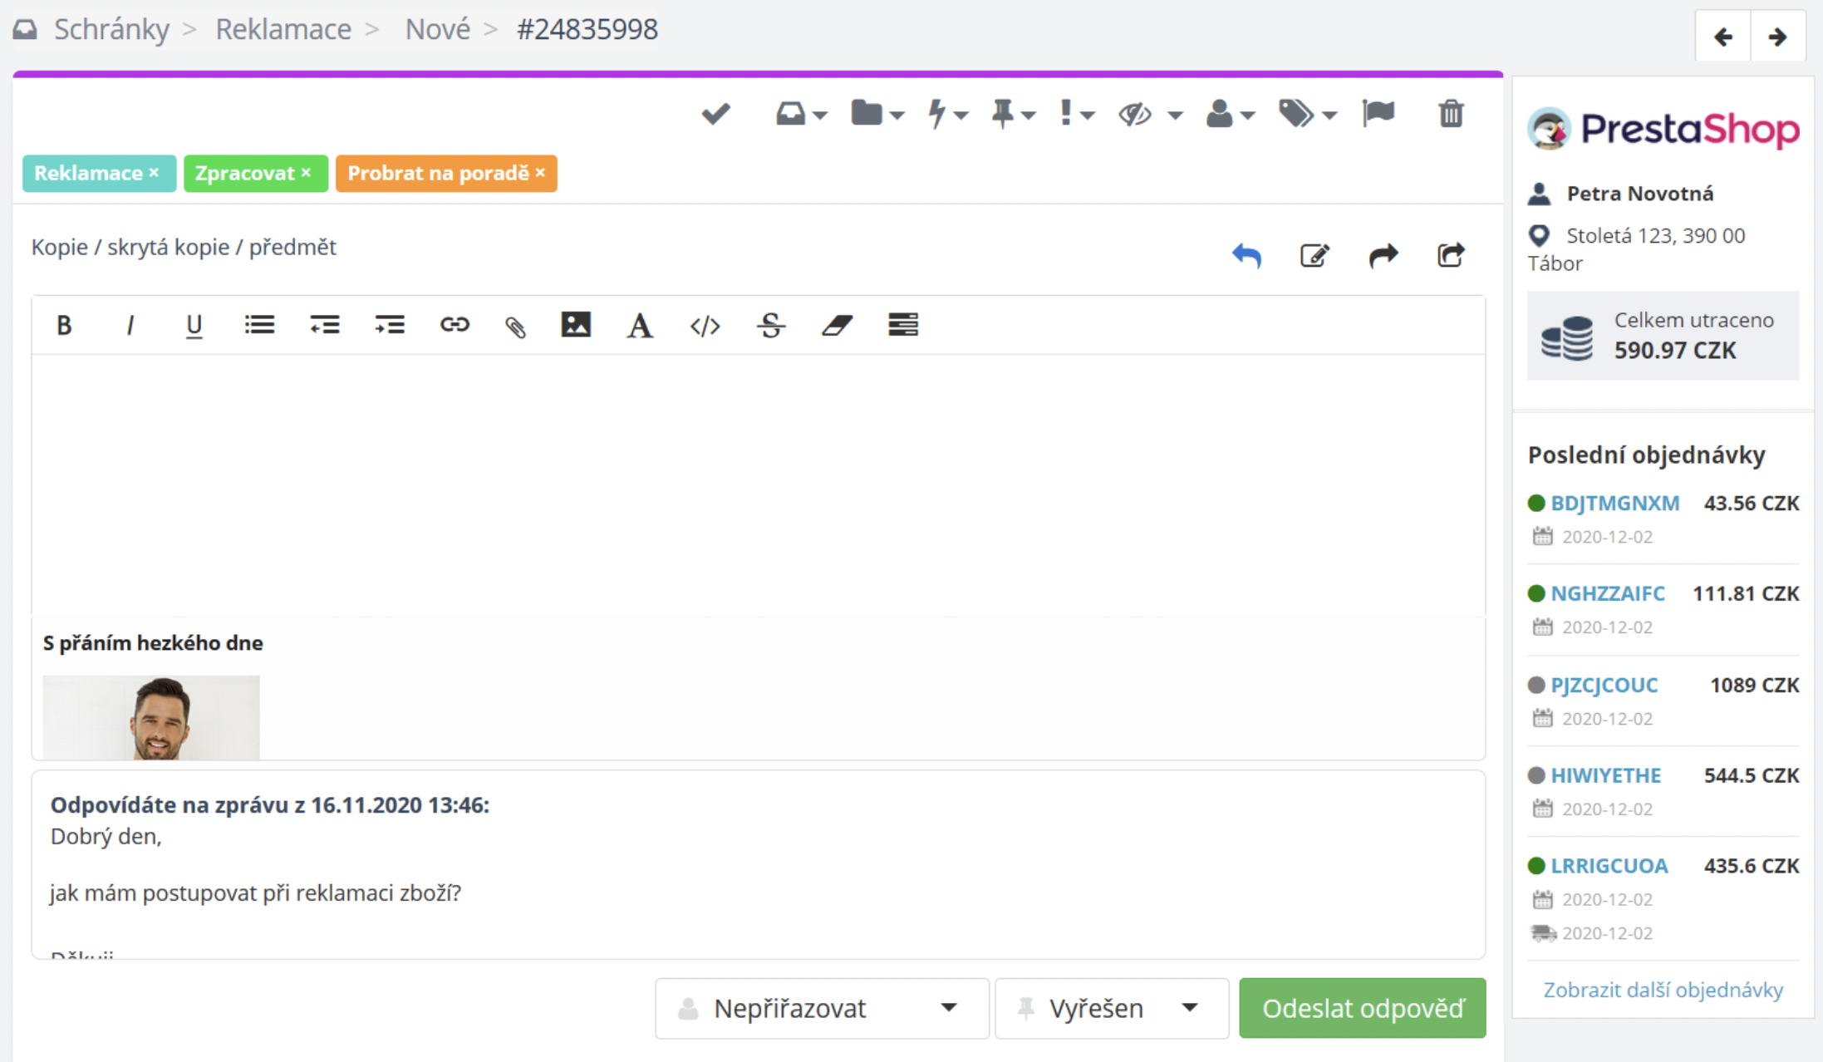Toggle strikethrough formatting
1823x1062 pixels.
(770, 325)
